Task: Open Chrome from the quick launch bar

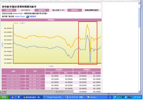Action: (x=12, y=97)
